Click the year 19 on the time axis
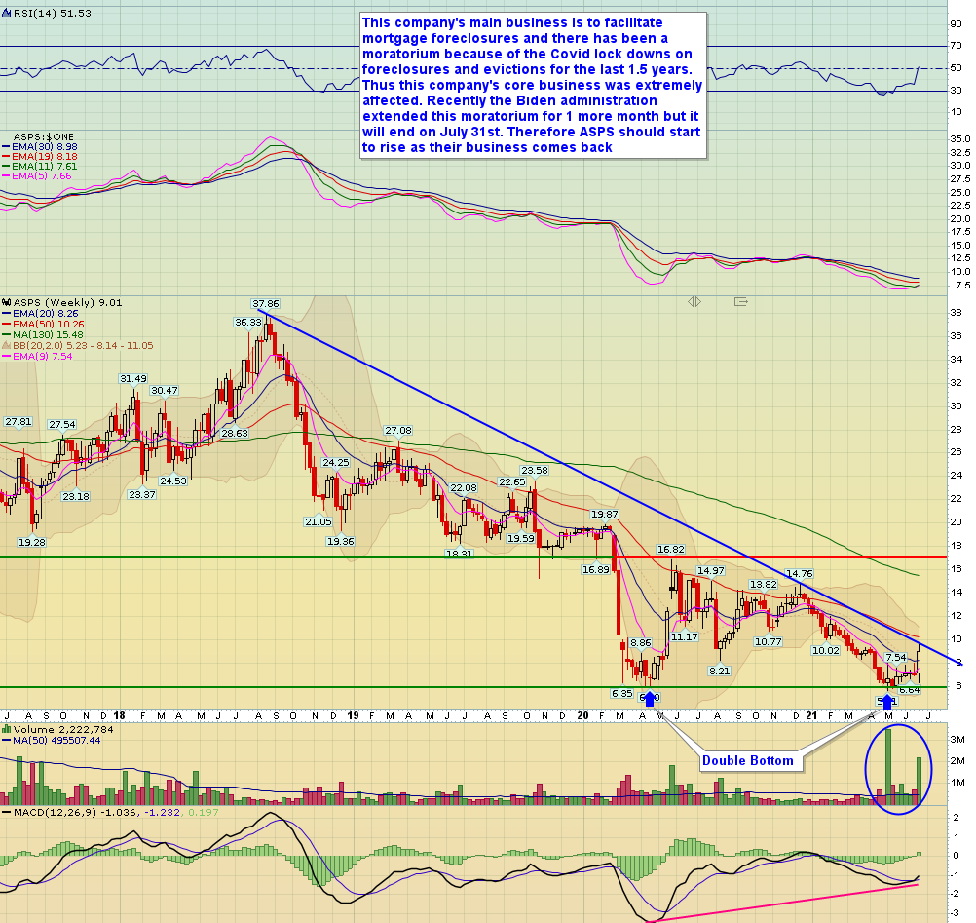 (353, 715)
